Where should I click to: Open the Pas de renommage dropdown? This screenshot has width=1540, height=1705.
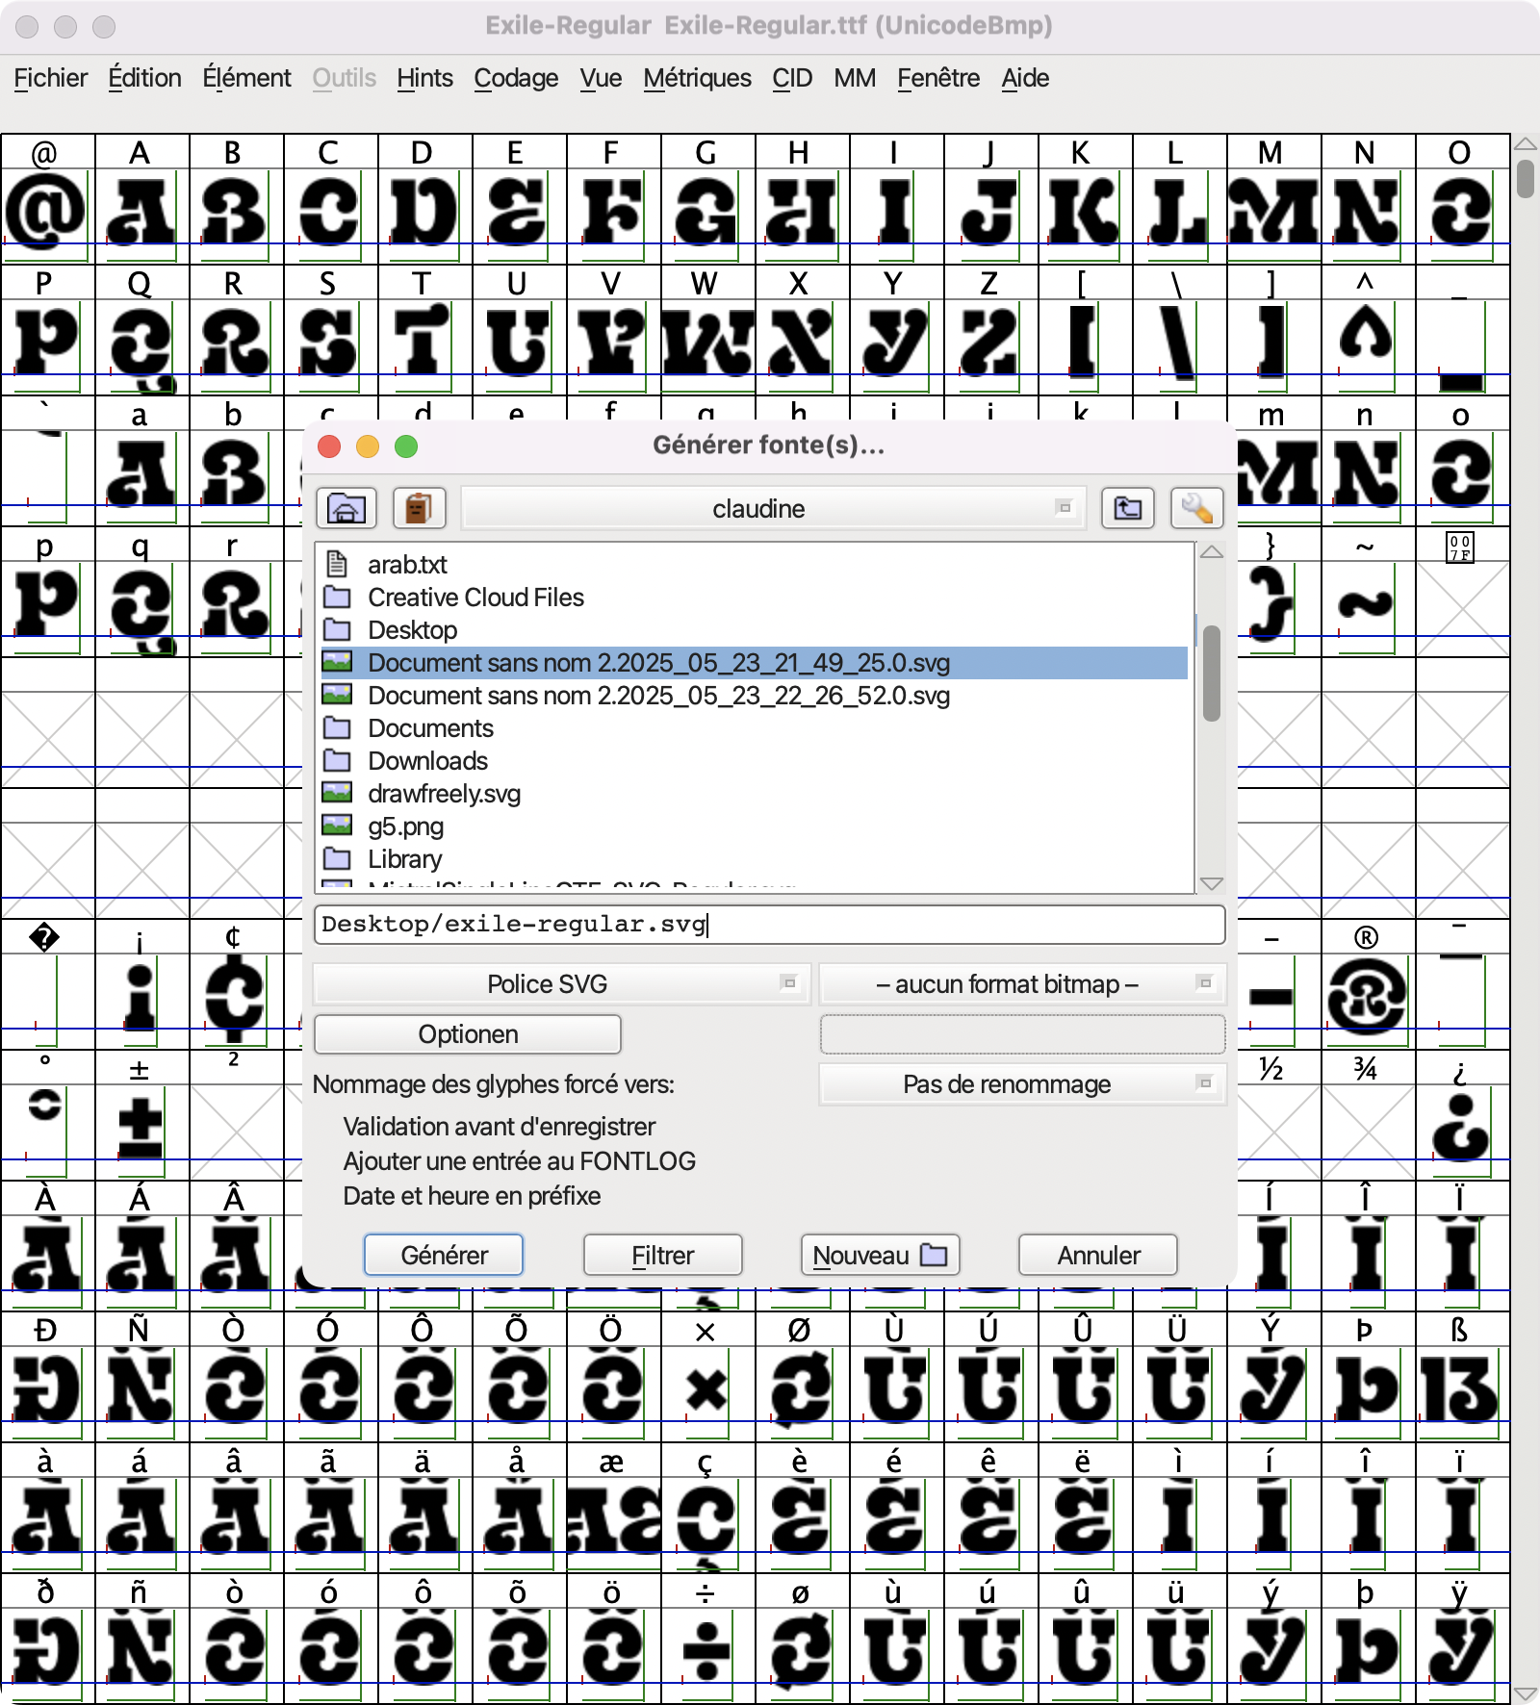pos(1022,1083)
